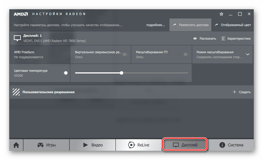Click the Распознать button
263x160 pixels.
[x=205, y=38]
